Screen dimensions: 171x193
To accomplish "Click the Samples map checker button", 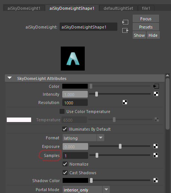I will coord(156,155).
